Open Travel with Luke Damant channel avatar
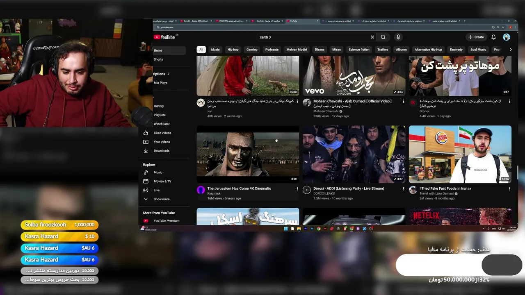525x295 pixels. point(413,190)
